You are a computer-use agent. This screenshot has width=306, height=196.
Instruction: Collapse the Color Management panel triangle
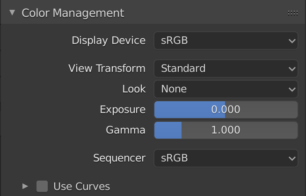point(12,13)
